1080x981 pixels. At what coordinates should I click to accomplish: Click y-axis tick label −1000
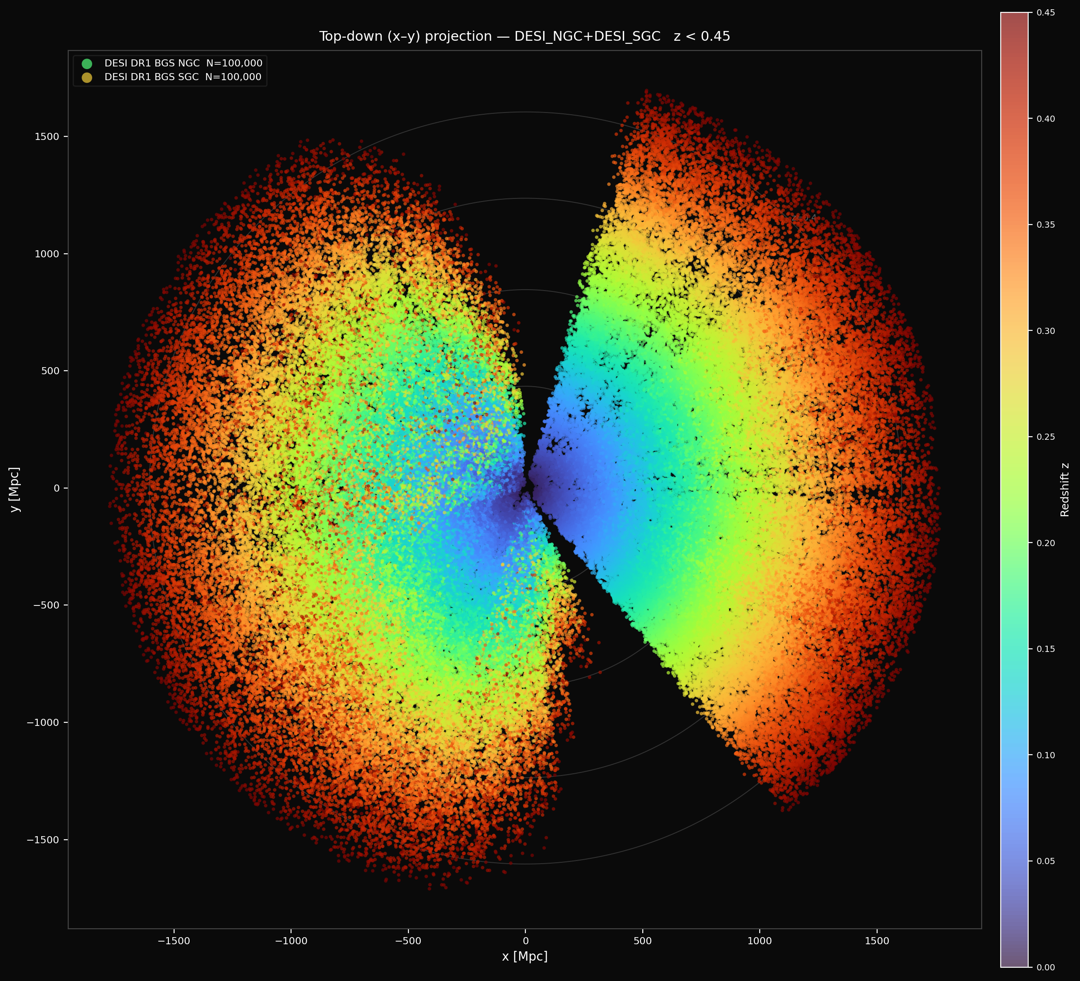pos(43,722)
